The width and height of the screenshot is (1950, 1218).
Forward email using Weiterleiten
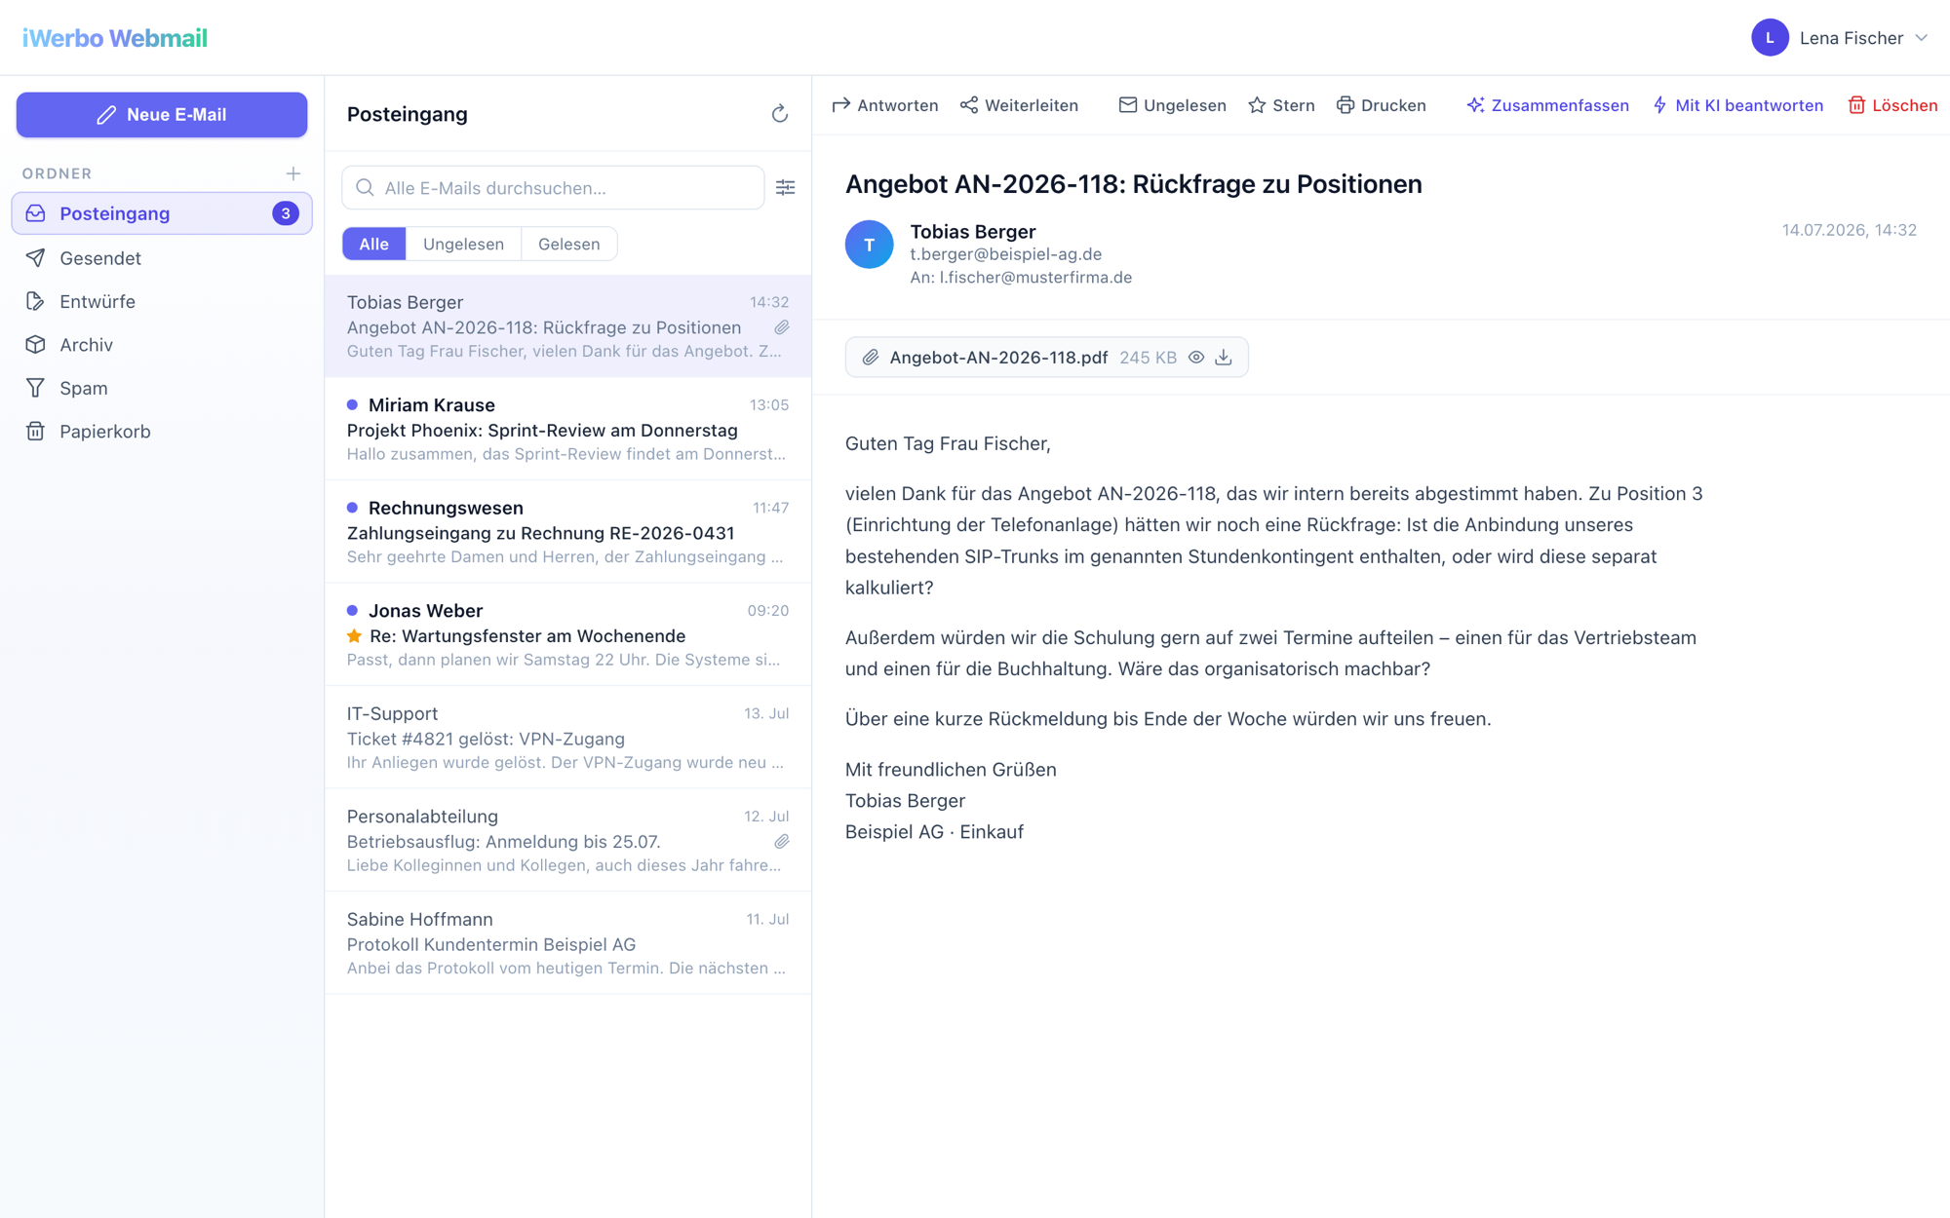pos(1019,105)
